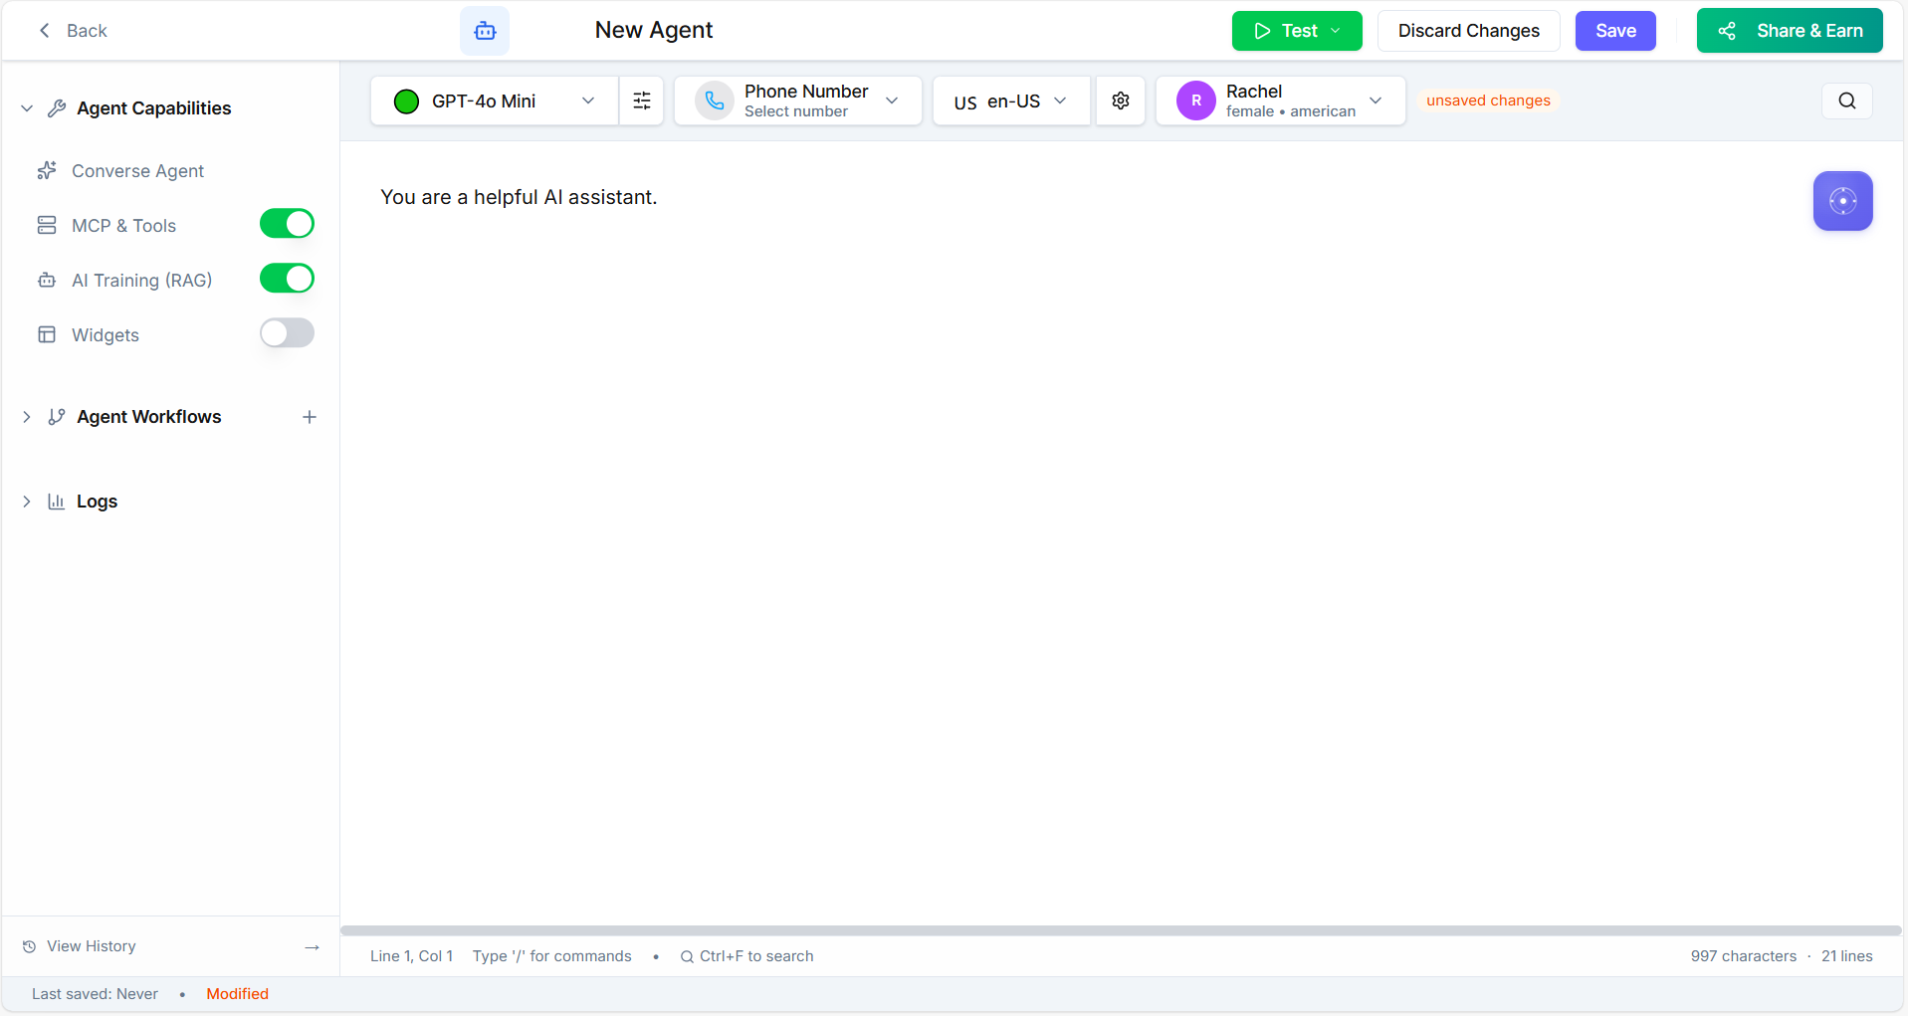1908x1016 pixels.
Task: Open the model tuning sliders icon
Action: (641, 101)
